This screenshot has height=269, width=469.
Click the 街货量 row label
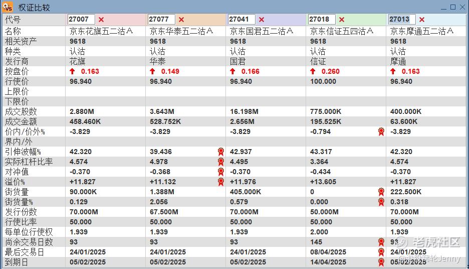[x=17, y=192]
